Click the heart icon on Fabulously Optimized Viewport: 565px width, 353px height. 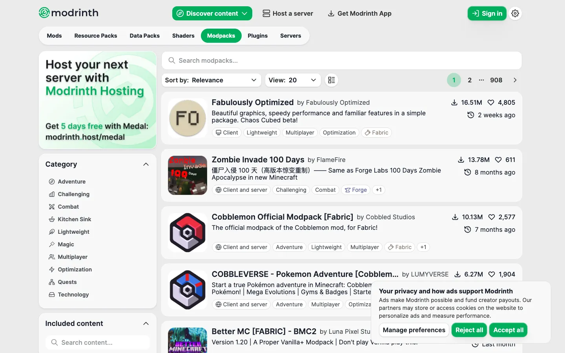tap(491, 102)
